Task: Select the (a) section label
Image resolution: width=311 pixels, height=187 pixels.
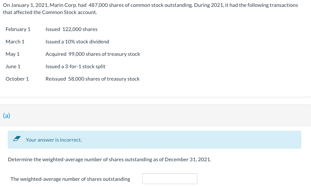Action: (7, 116)
